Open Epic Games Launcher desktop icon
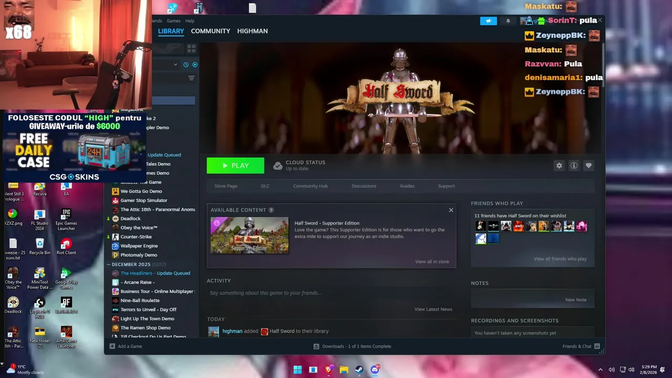Image resolution: width=672 pixels, height=378 pixels. (66, 220)
